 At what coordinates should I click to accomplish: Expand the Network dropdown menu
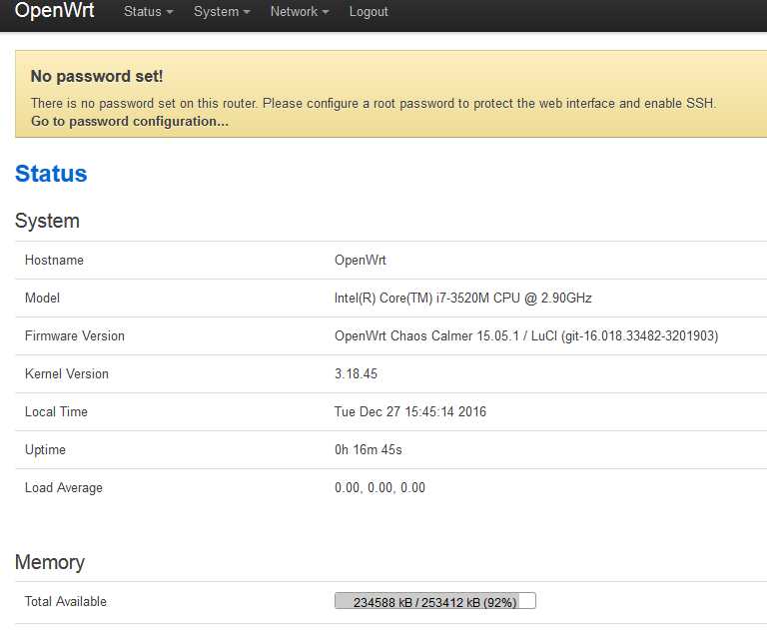tap(300, 12)
